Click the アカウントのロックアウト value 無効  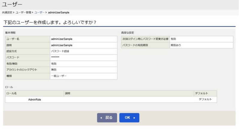pos(54,70)
